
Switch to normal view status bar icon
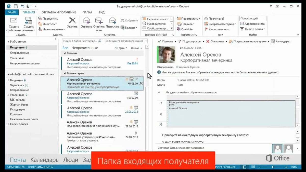[x=244, y=167]
